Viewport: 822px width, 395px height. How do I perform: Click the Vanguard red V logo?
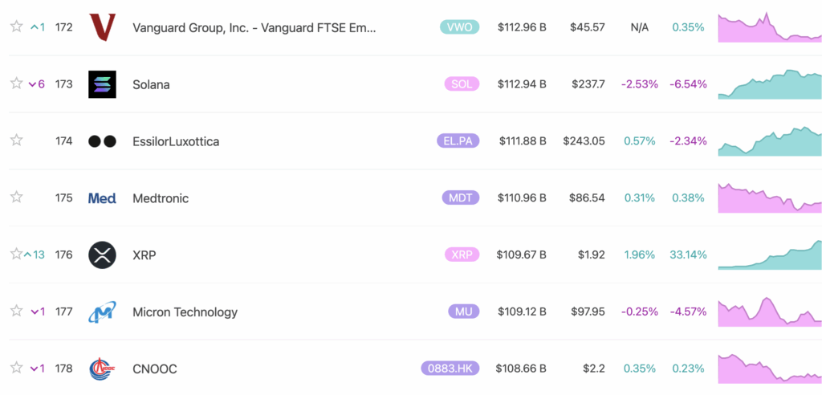point(102,27)
